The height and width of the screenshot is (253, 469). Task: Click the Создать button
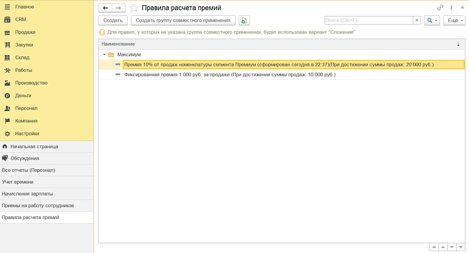113,20
